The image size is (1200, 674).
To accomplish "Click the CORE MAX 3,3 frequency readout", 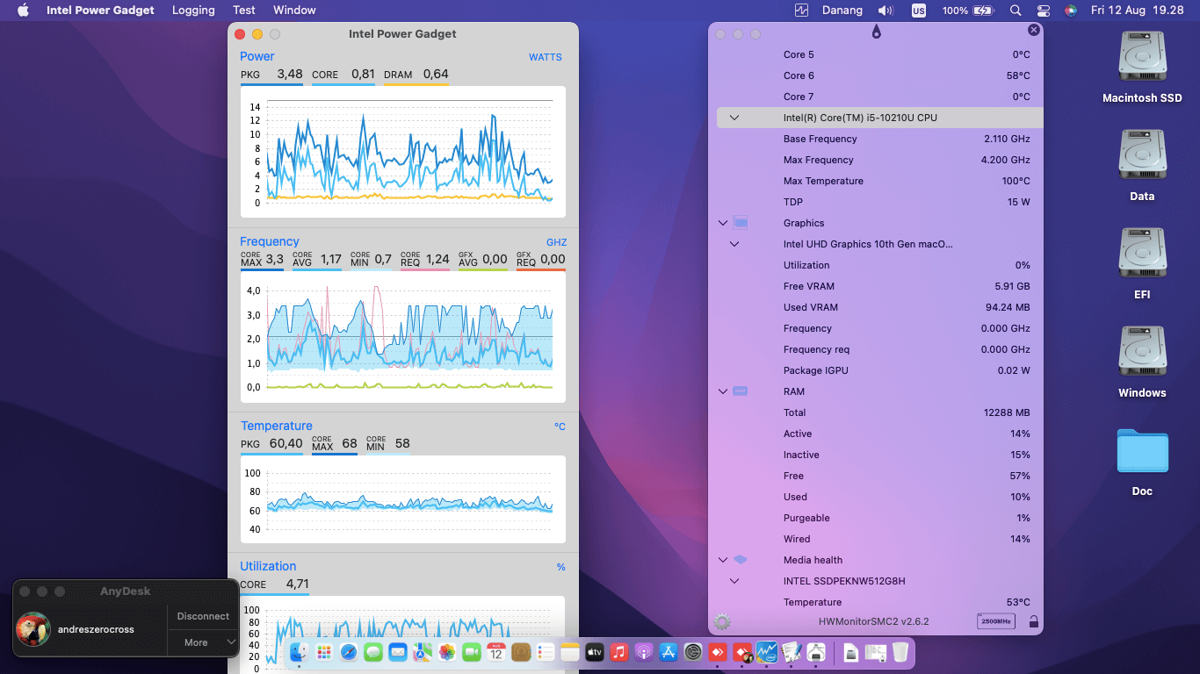I will [x=262, y=259].
